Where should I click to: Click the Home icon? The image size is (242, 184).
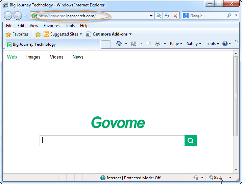pyautogui.click(x=119, y=44)
